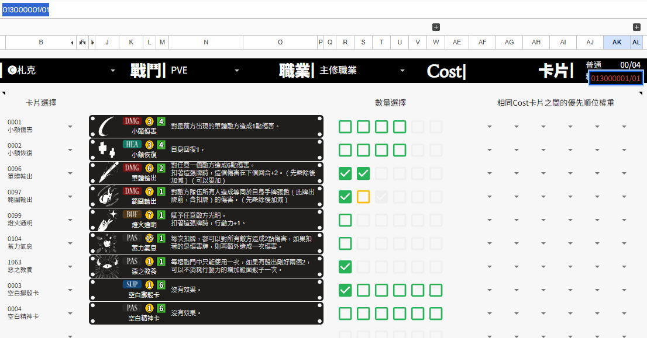Uncheck the second quantity box for 0096 單體輸出
The width and height of the screenshot is (647, 338).
pos(363,173)
